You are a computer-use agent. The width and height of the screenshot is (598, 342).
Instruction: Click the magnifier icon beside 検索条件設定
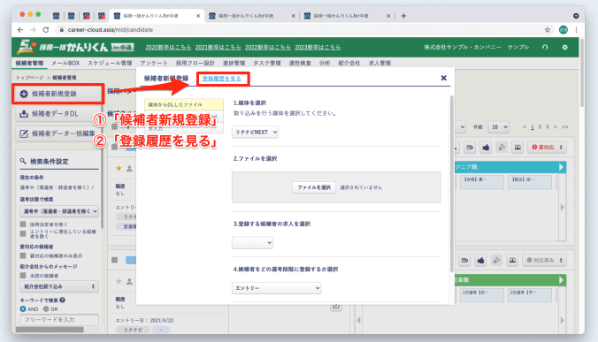click(x=23, y=162)
